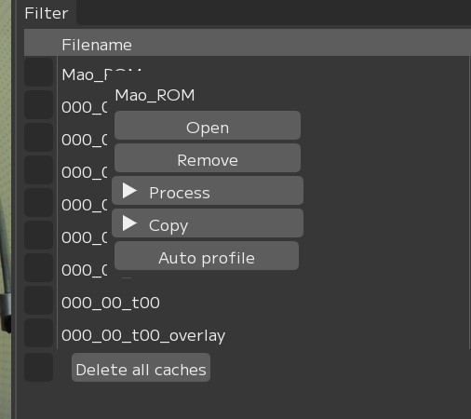Click Open in the Mao_ROM context menu
Image resolution: width=471 pixels, height=419 pixels.
208,126
